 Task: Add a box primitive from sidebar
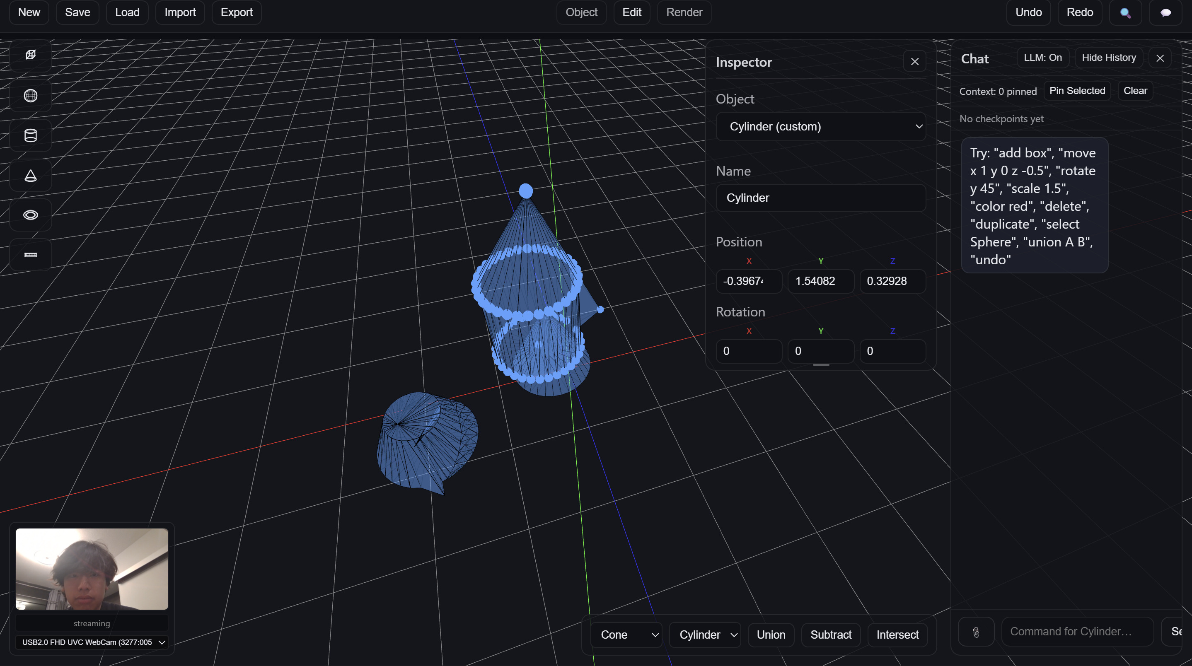(x=31, y=55)
